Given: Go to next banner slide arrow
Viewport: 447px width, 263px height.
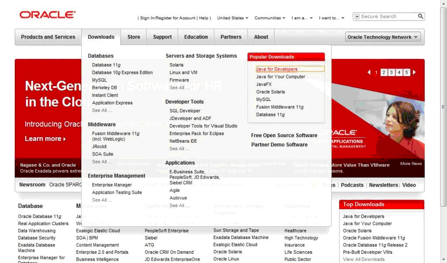Looking at the screenshot, I should 414,73.
